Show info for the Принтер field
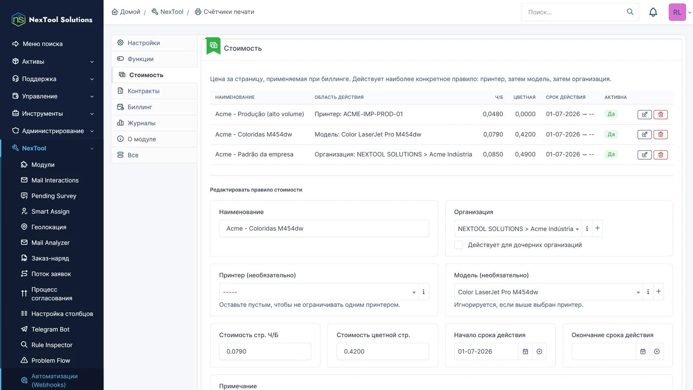The height and width of the screenshot is (390, 693). pyautogui.click(x=424, y=292)
